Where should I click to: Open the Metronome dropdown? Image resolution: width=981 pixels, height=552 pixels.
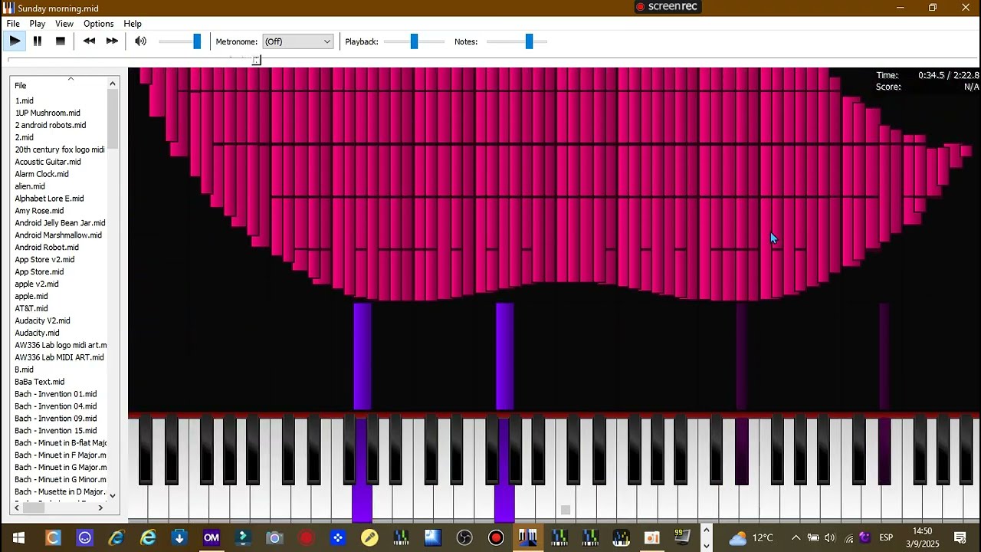[x=298, y=41]
